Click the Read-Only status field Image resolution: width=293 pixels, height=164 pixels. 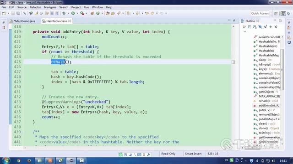[x=168, y=154]
